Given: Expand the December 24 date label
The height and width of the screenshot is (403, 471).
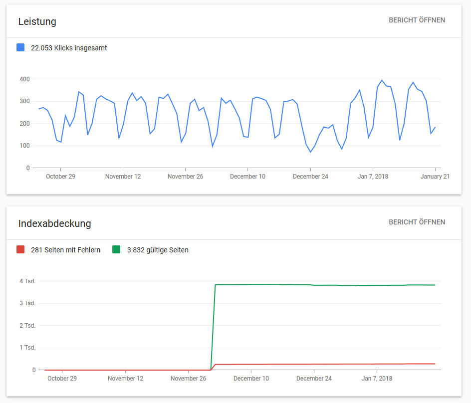Looking at the screenshot, I should 310,176.
